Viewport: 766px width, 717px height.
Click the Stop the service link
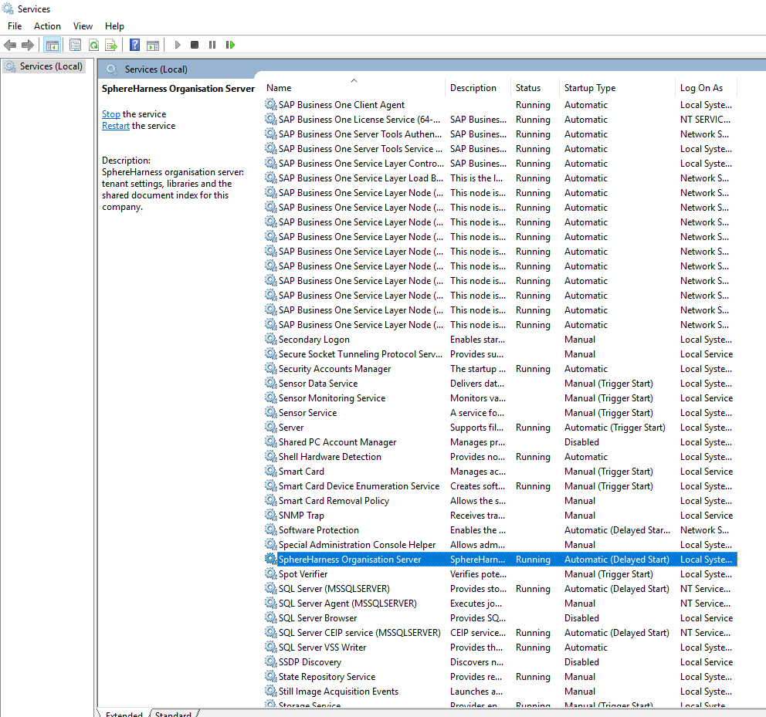[x=111, y=113]
